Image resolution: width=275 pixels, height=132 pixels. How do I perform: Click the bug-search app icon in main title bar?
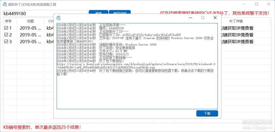5,4
